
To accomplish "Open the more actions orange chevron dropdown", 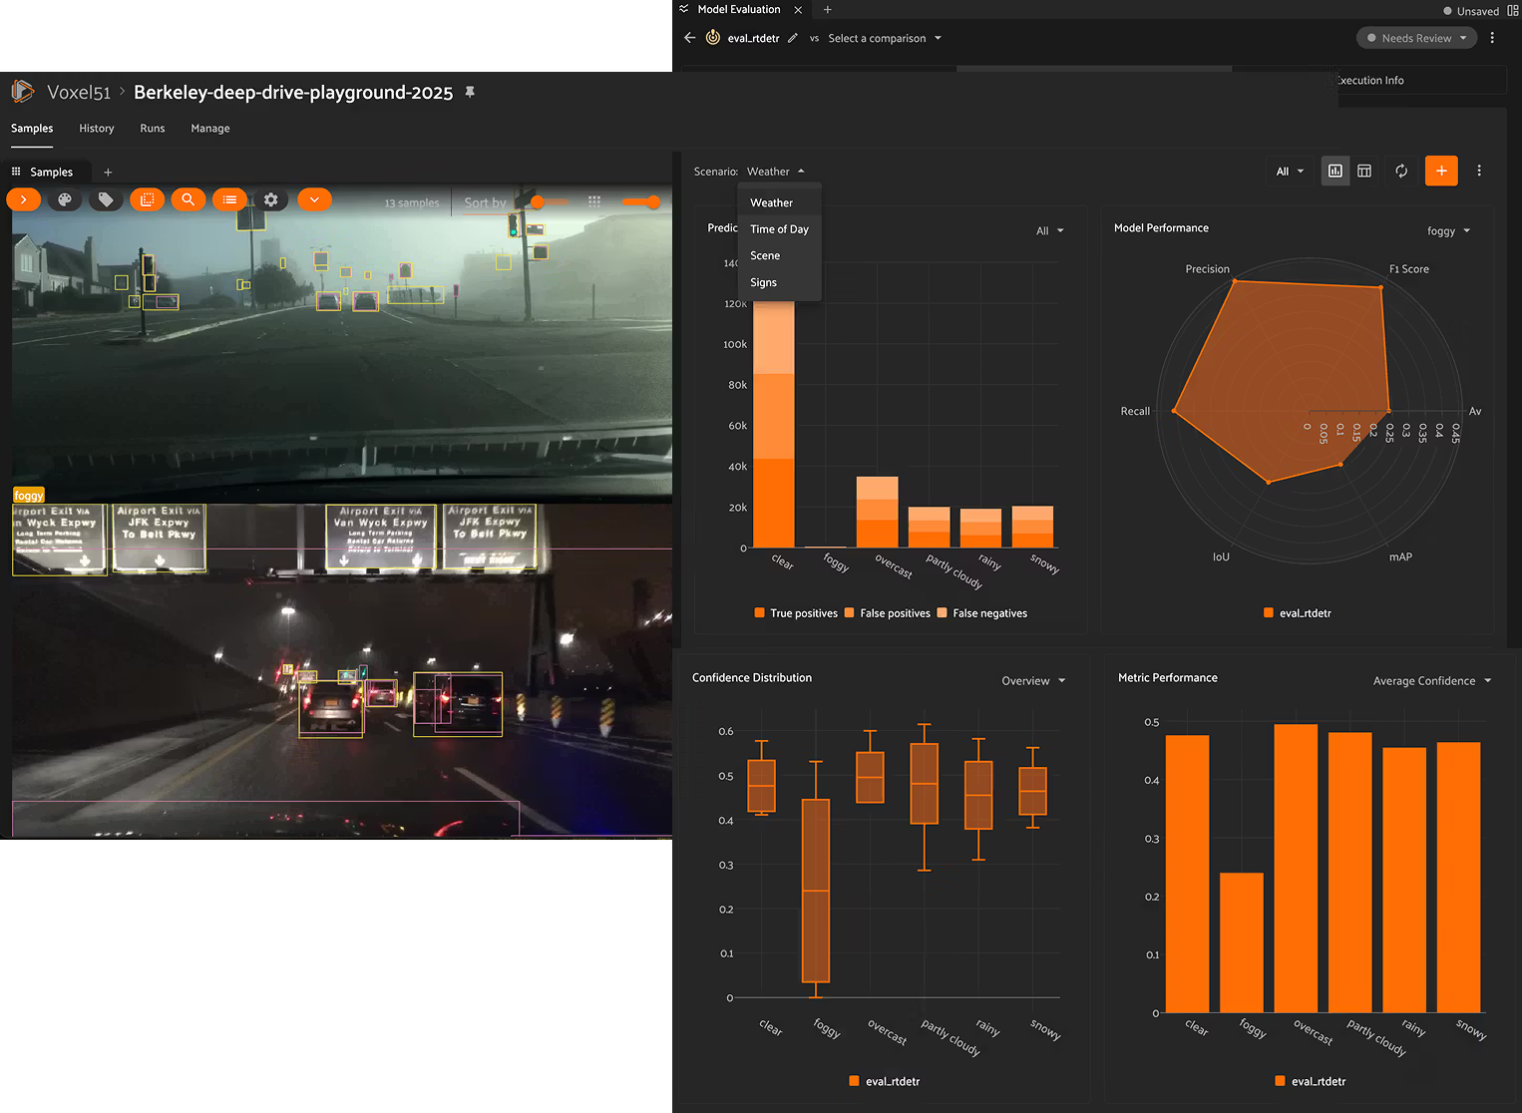I will coord(314,199).
